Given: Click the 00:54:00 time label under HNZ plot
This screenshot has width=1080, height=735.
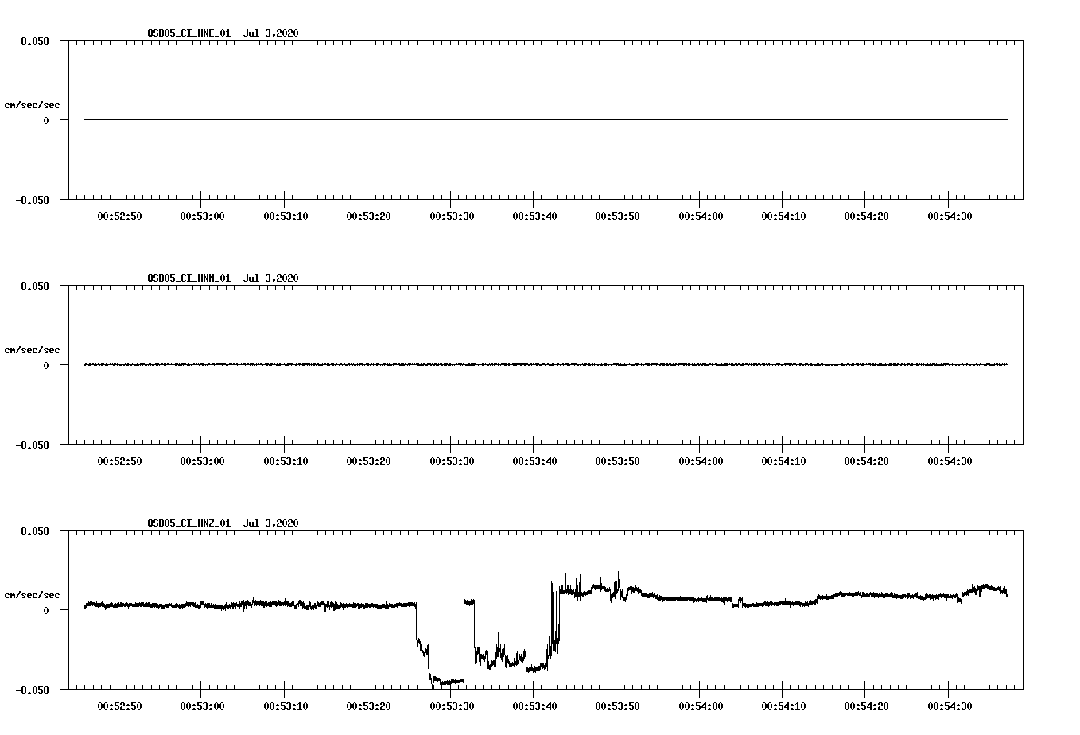Looking at the screenshot, I should pyautogui.click(x=701, y=706).
